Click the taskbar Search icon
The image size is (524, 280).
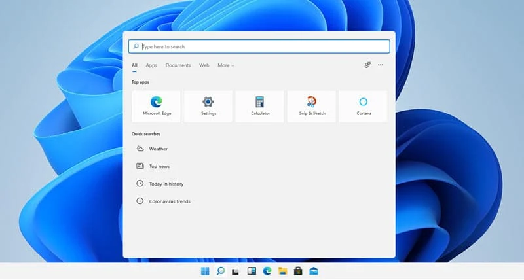click(221, 271)
